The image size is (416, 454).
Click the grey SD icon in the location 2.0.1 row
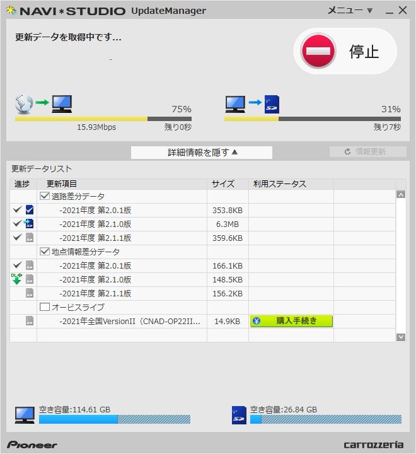pyautogui.click(x=30, y=265)
